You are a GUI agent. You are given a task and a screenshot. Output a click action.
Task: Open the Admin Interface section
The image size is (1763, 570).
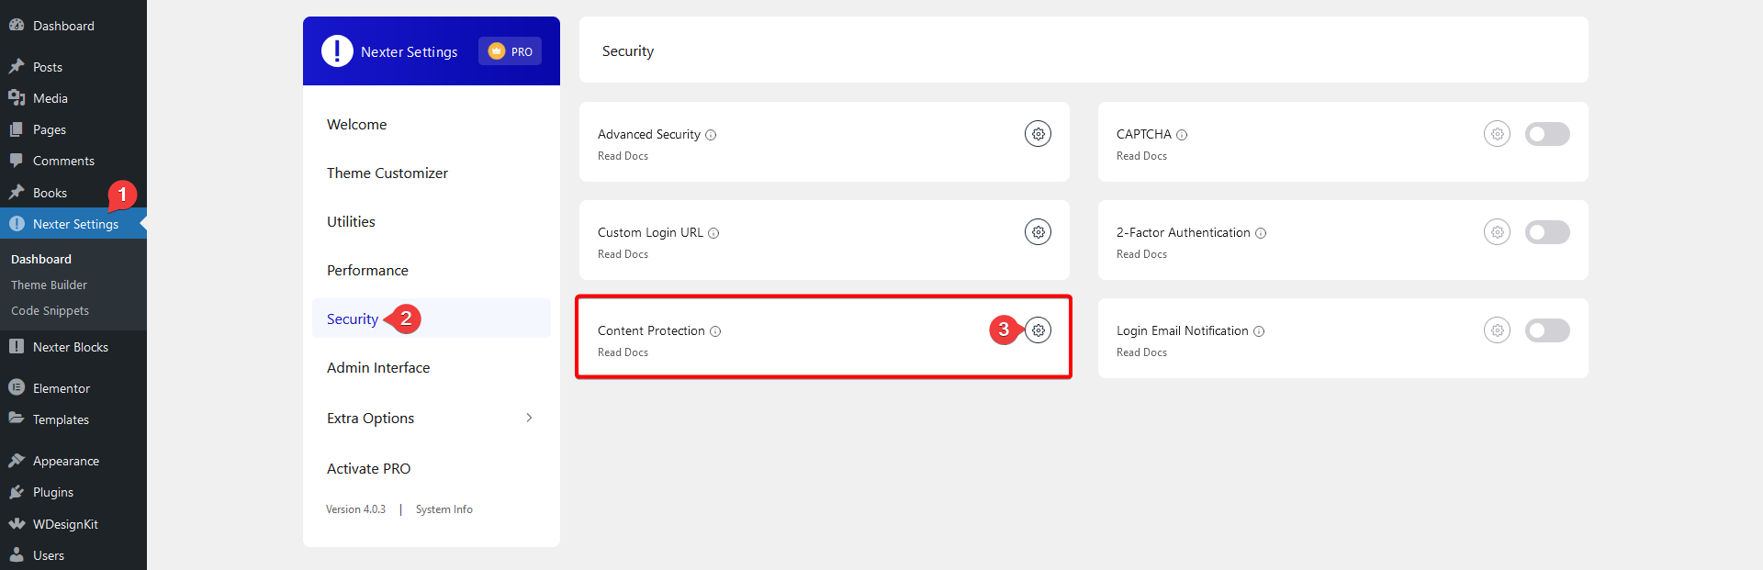pyautogui.click(x=378, y=368)
